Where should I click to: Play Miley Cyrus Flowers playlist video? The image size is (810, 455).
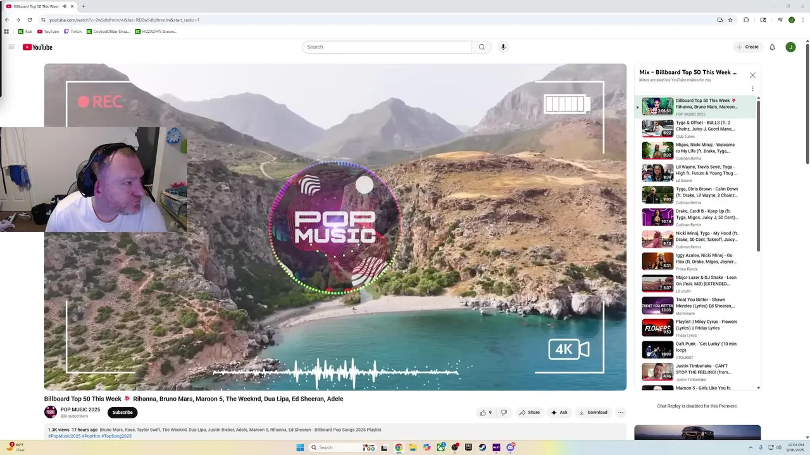click(x=657, y=327)
